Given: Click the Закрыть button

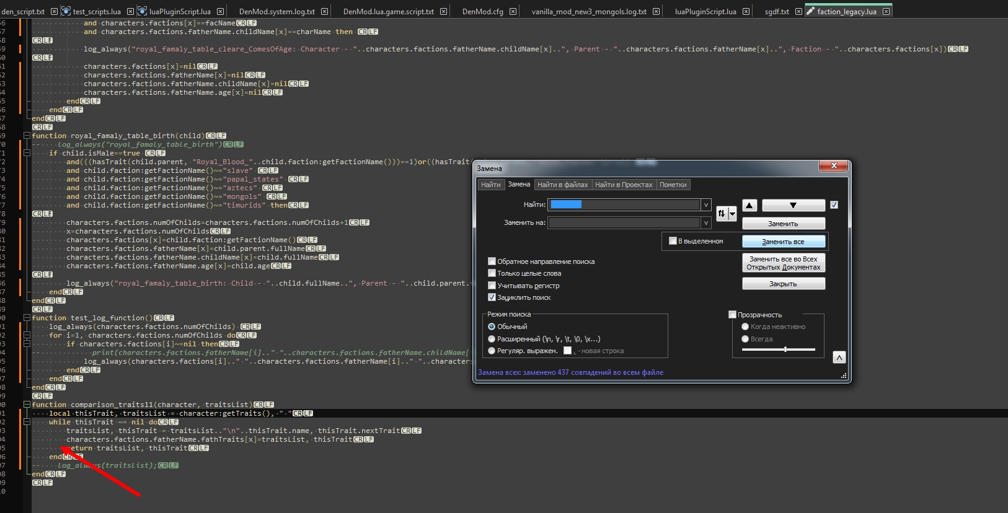Looking at the screenshot, I should click(784, 284).
